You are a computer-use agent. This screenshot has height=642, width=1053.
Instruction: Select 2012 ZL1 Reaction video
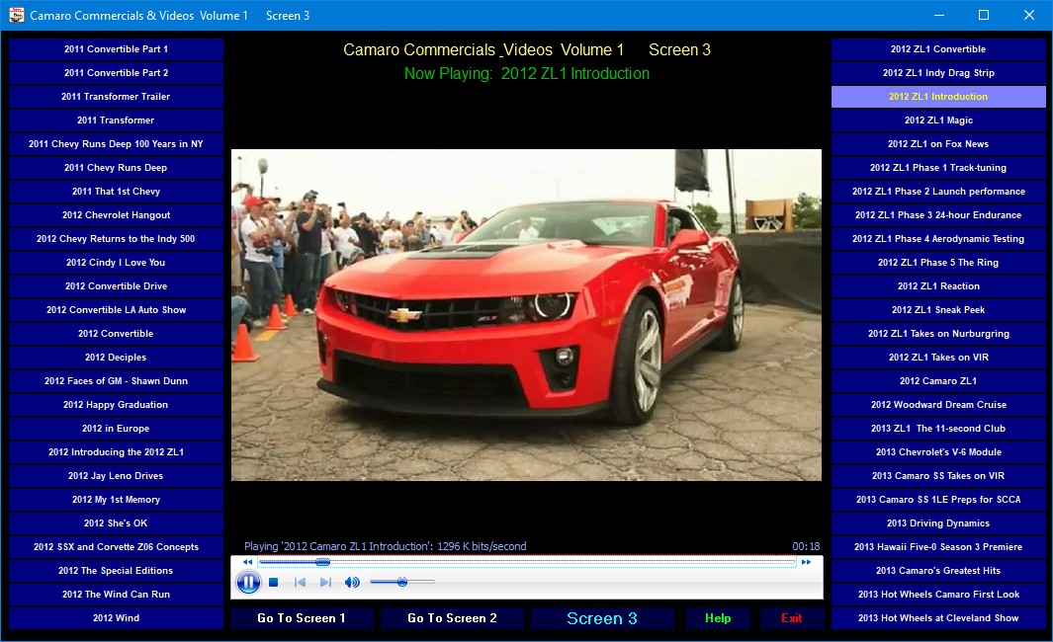pos(938,285)
